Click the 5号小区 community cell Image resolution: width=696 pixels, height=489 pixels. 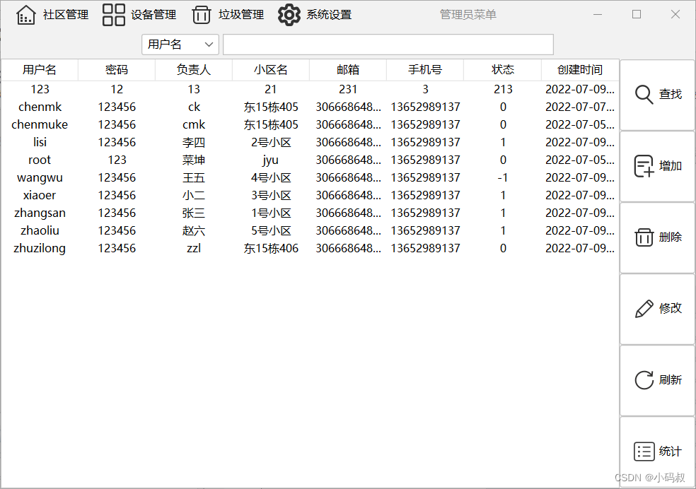tap(271, 231)
